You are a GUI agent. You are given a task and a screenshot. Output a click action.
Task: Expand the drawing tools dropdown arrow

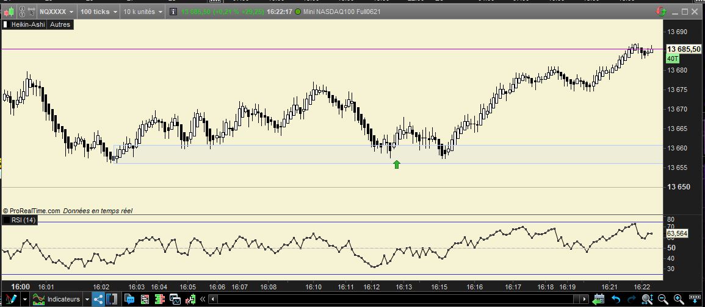coord(25,299)
